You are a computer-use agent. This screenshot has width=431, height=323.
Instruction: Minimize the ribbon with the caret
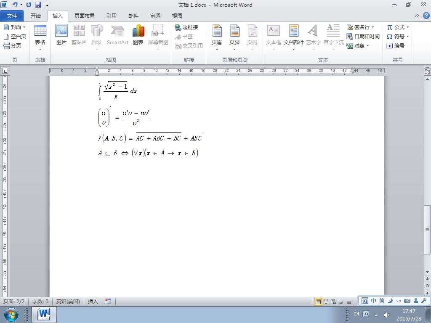(417, 16)
